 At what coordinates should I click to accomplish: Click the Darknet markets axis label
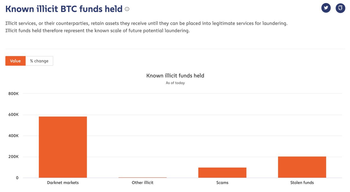click(63, 182)
